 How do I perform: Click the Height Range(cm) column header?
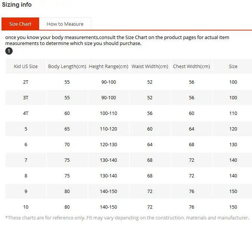coord(108,67)
